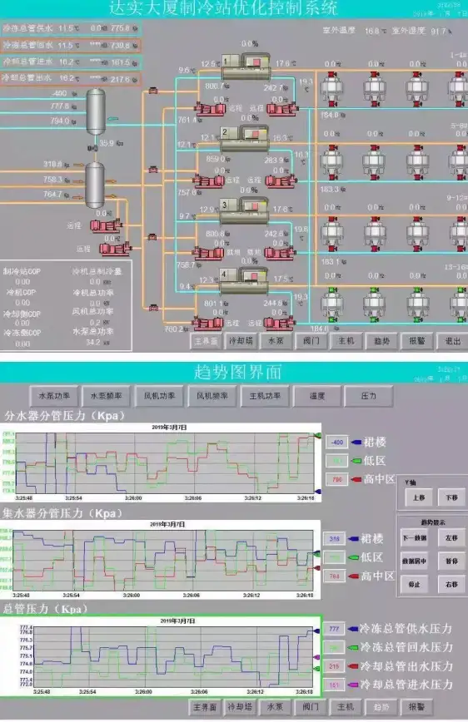
Task: Select leftmost cooling tower in the 9-12# row
Action: click(331, 234)
